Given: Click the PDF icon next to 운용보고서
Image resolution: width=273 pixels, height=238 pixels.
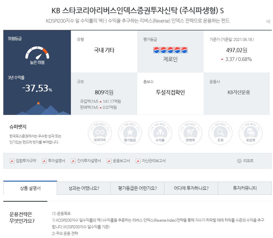Looking at the screenshot, I should tap(109, 161).
